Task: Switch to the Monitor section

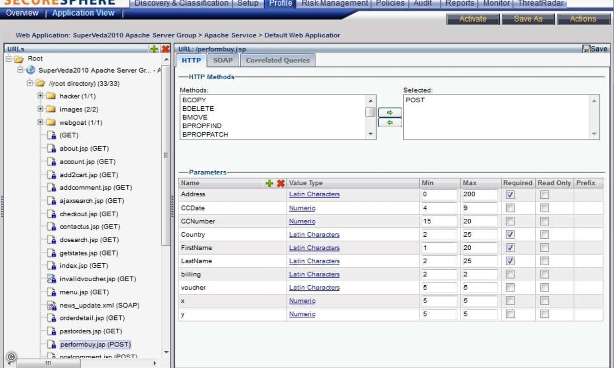Action: 496,4
